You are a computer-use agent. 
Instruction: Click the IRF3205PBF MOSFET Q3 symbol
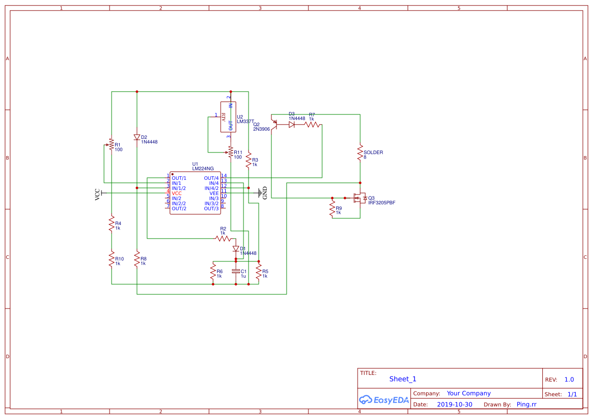pos(360,198)
